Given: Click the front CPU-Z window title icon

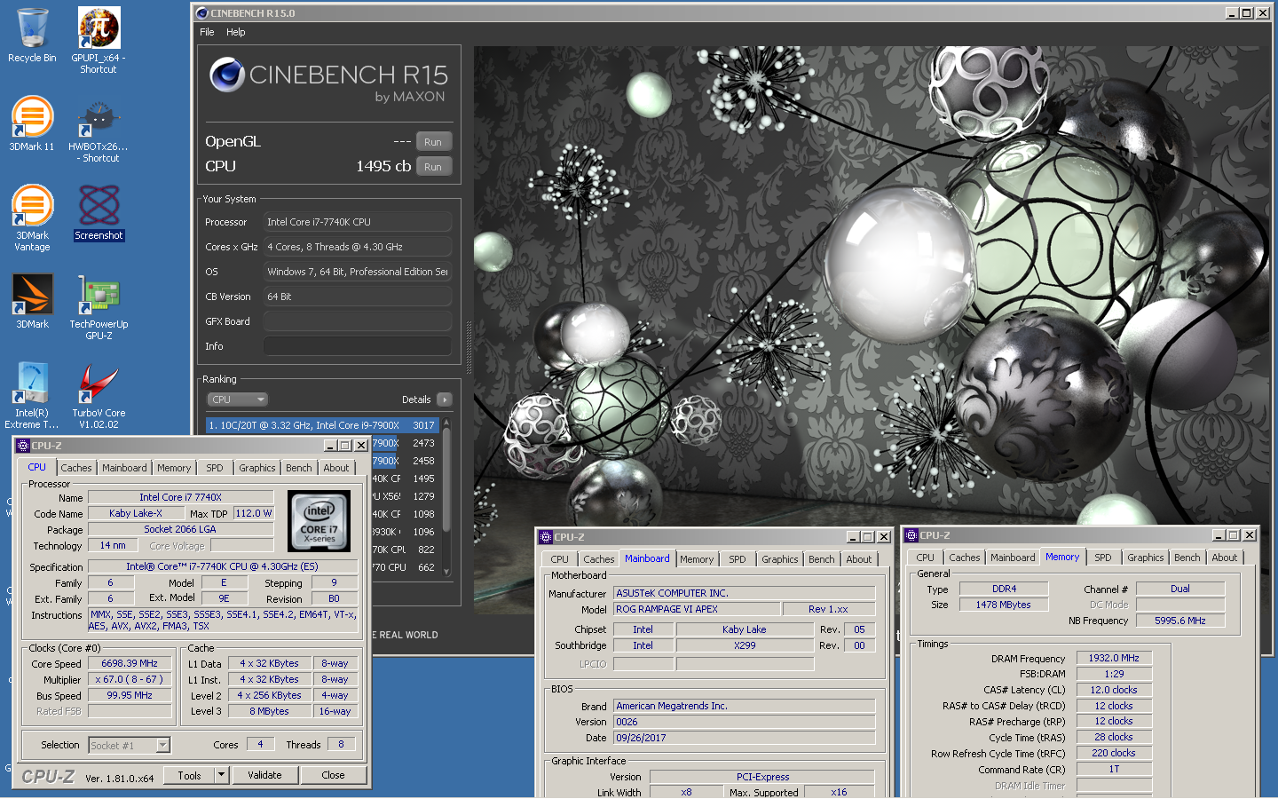Looking at the screenshot, I should [x=24, y=446].
